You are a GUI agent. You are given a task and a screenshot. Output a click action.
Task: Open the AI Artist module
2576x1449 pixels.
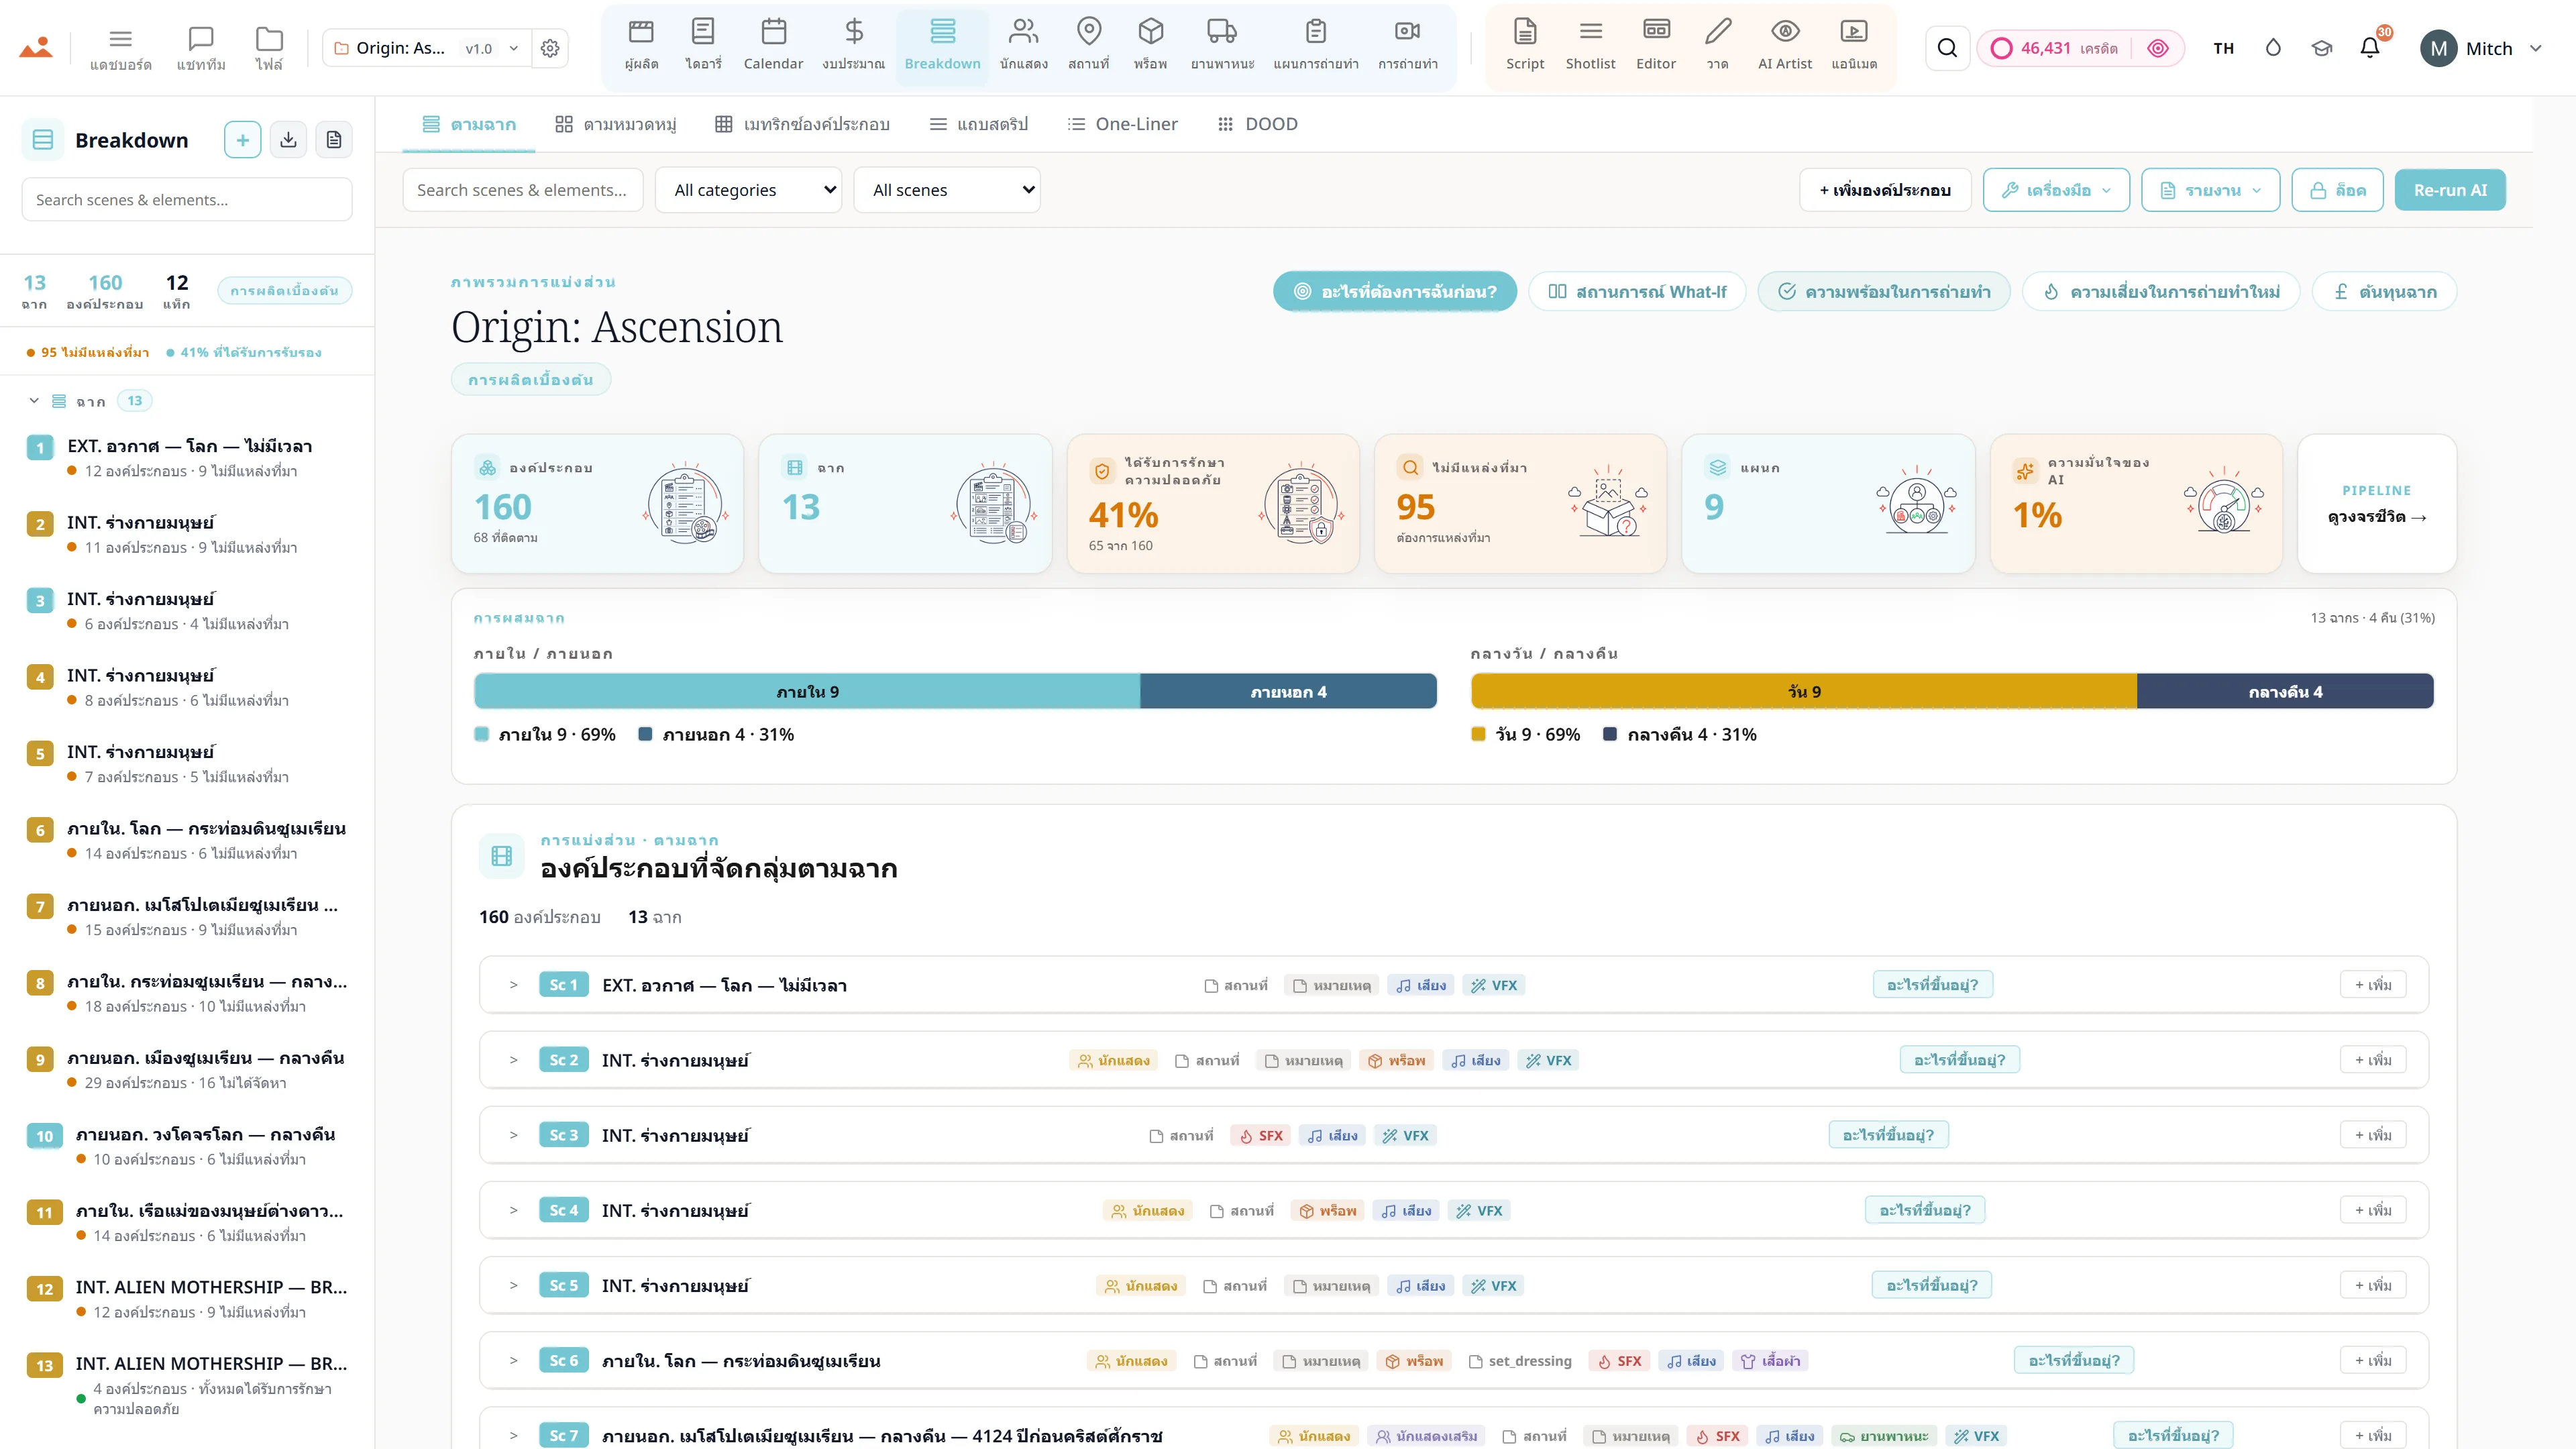1785,45
